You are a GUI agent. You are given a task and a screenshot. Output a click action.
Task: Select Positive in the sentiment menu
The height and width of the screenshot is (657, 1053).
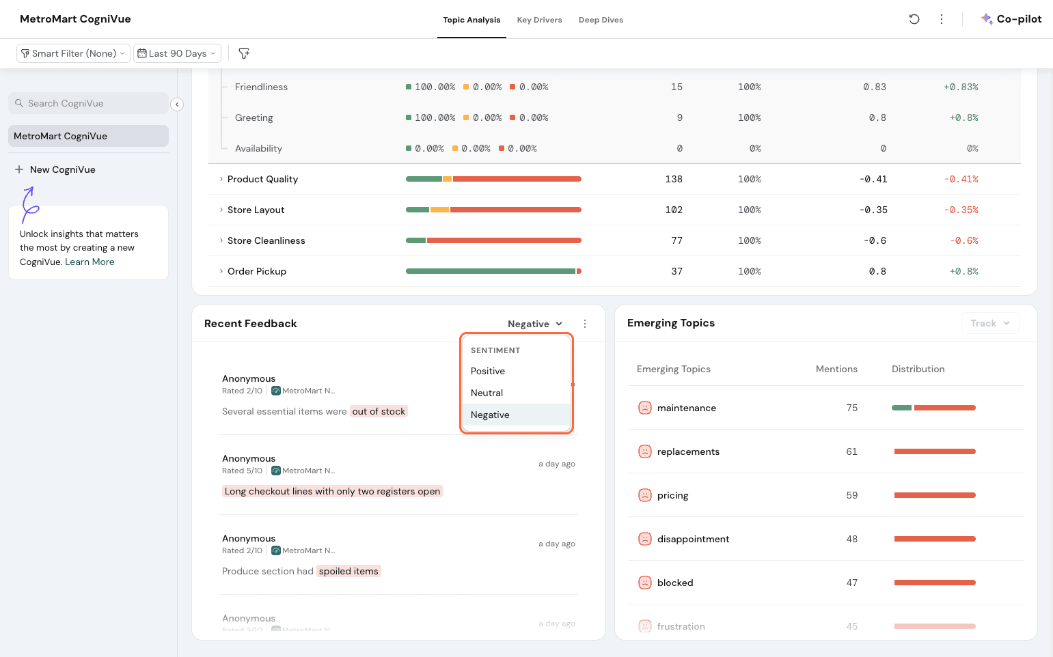[488, 371]
